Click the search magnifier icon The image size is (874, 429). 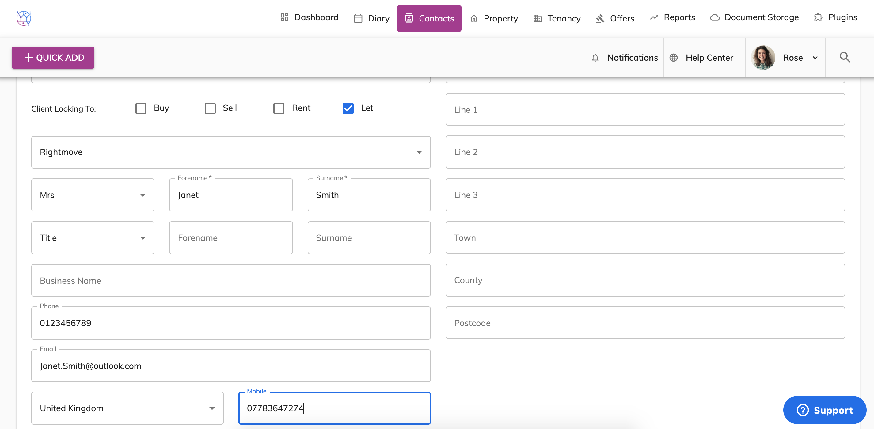[x=845, y=57]
